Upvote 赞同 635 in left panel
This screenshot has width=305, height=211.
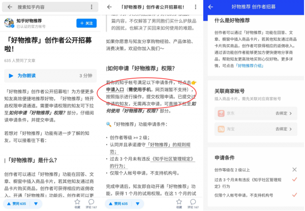17,203
